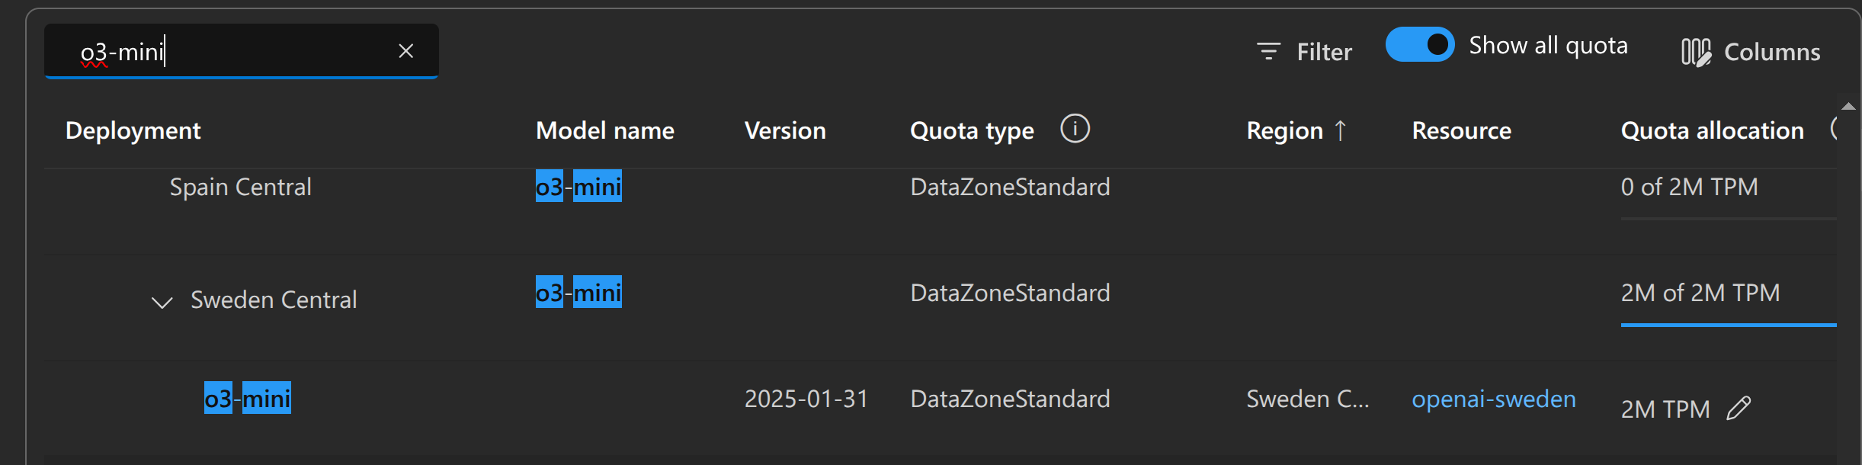Toggle the Show all quota switch
Screen dimensions: 1862x465
click(x=1419, y=45)
